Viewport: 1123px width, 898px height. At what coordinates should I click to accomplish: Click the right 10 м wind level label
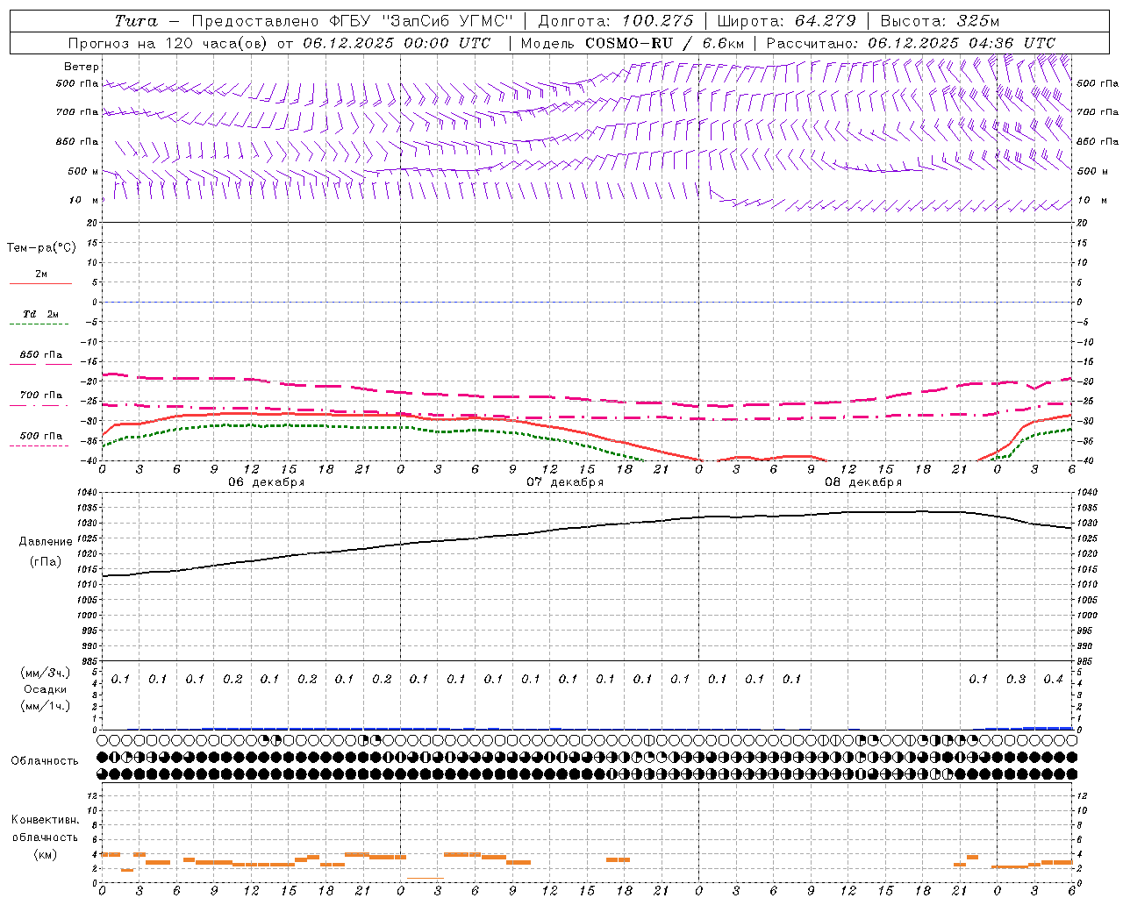tap(1092, 201)
